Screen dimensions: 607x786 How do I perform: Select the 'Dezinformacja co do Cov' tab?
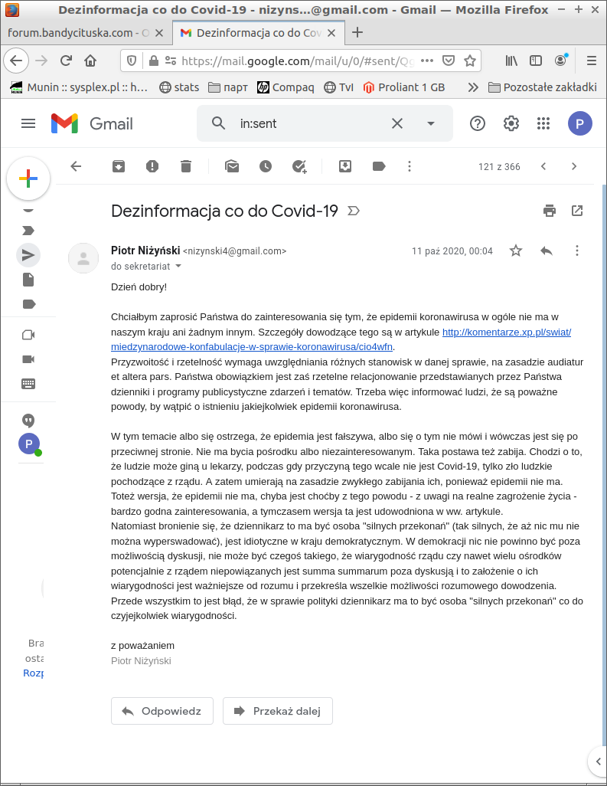click(x=259, y=33)
